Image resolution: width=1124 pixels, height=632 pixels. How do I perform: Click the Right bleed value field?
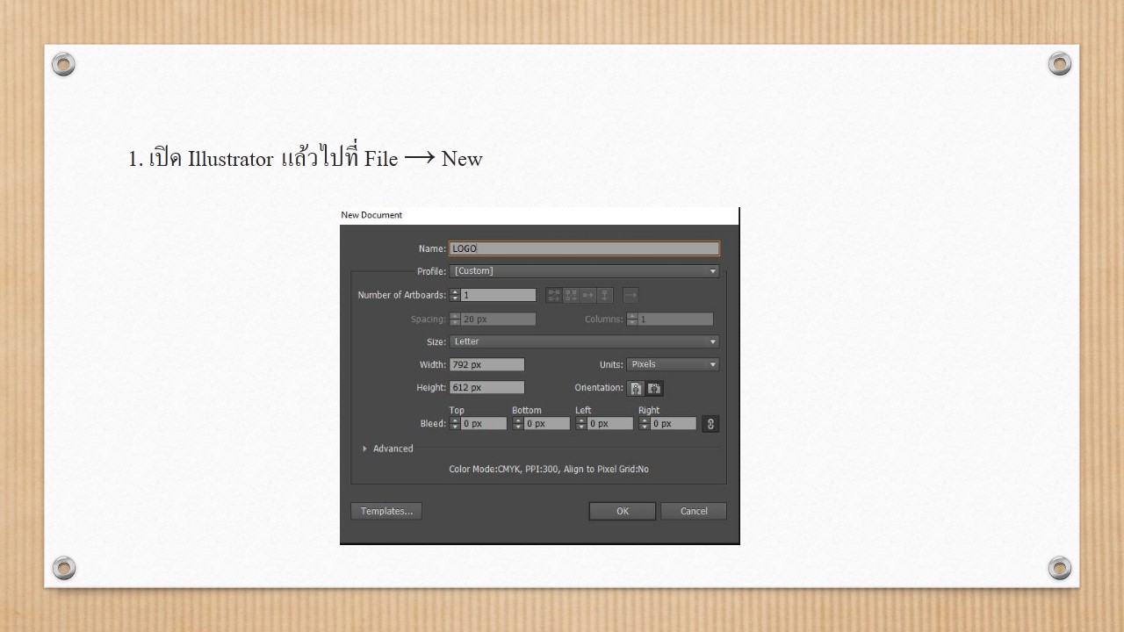[674, 423]
